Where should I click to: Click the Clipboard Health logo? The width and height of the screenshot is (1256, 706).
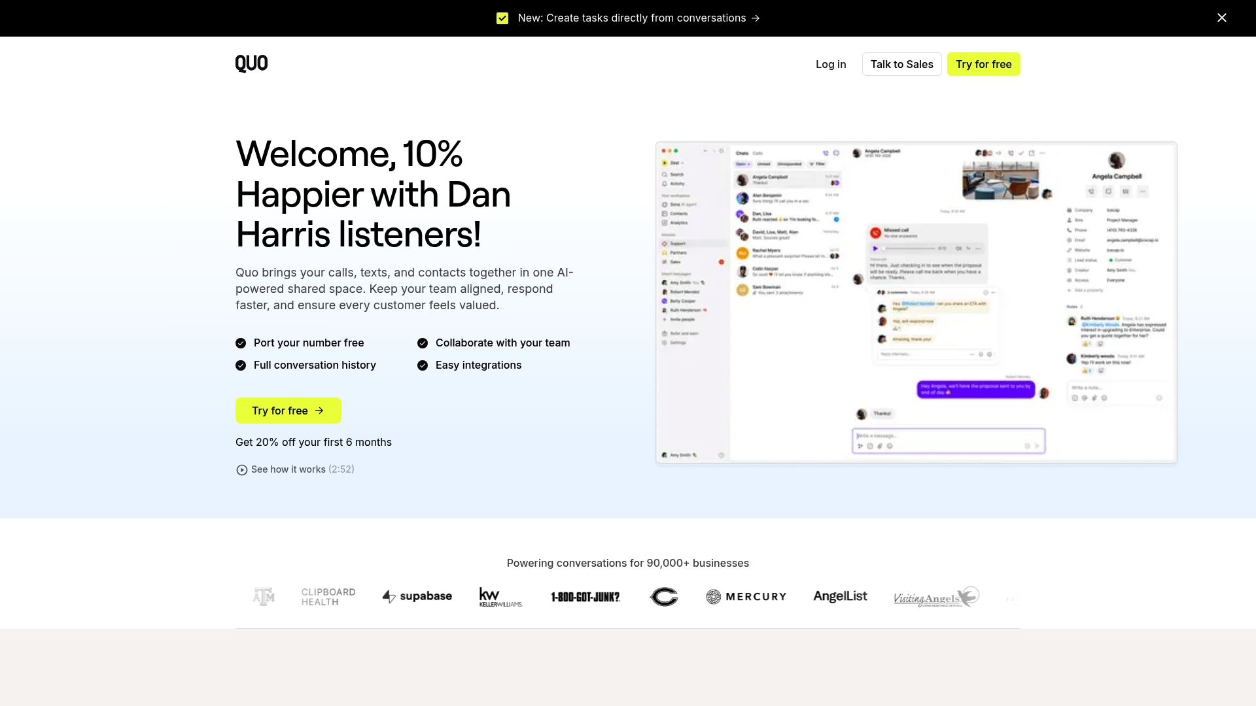click(328, 597)
